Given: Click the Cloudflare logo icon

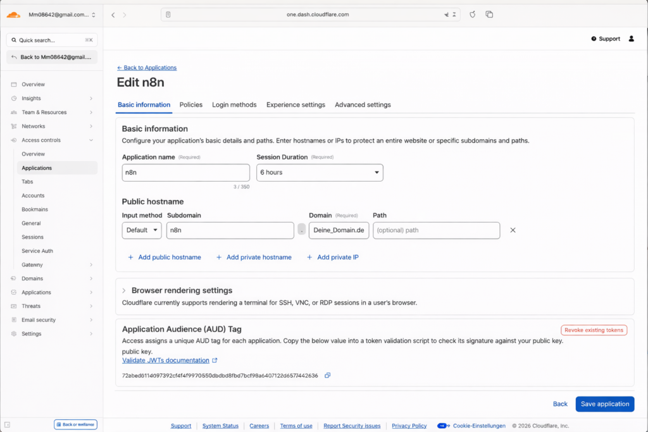Looking at the screenshot, I should [x=14, y=15].
